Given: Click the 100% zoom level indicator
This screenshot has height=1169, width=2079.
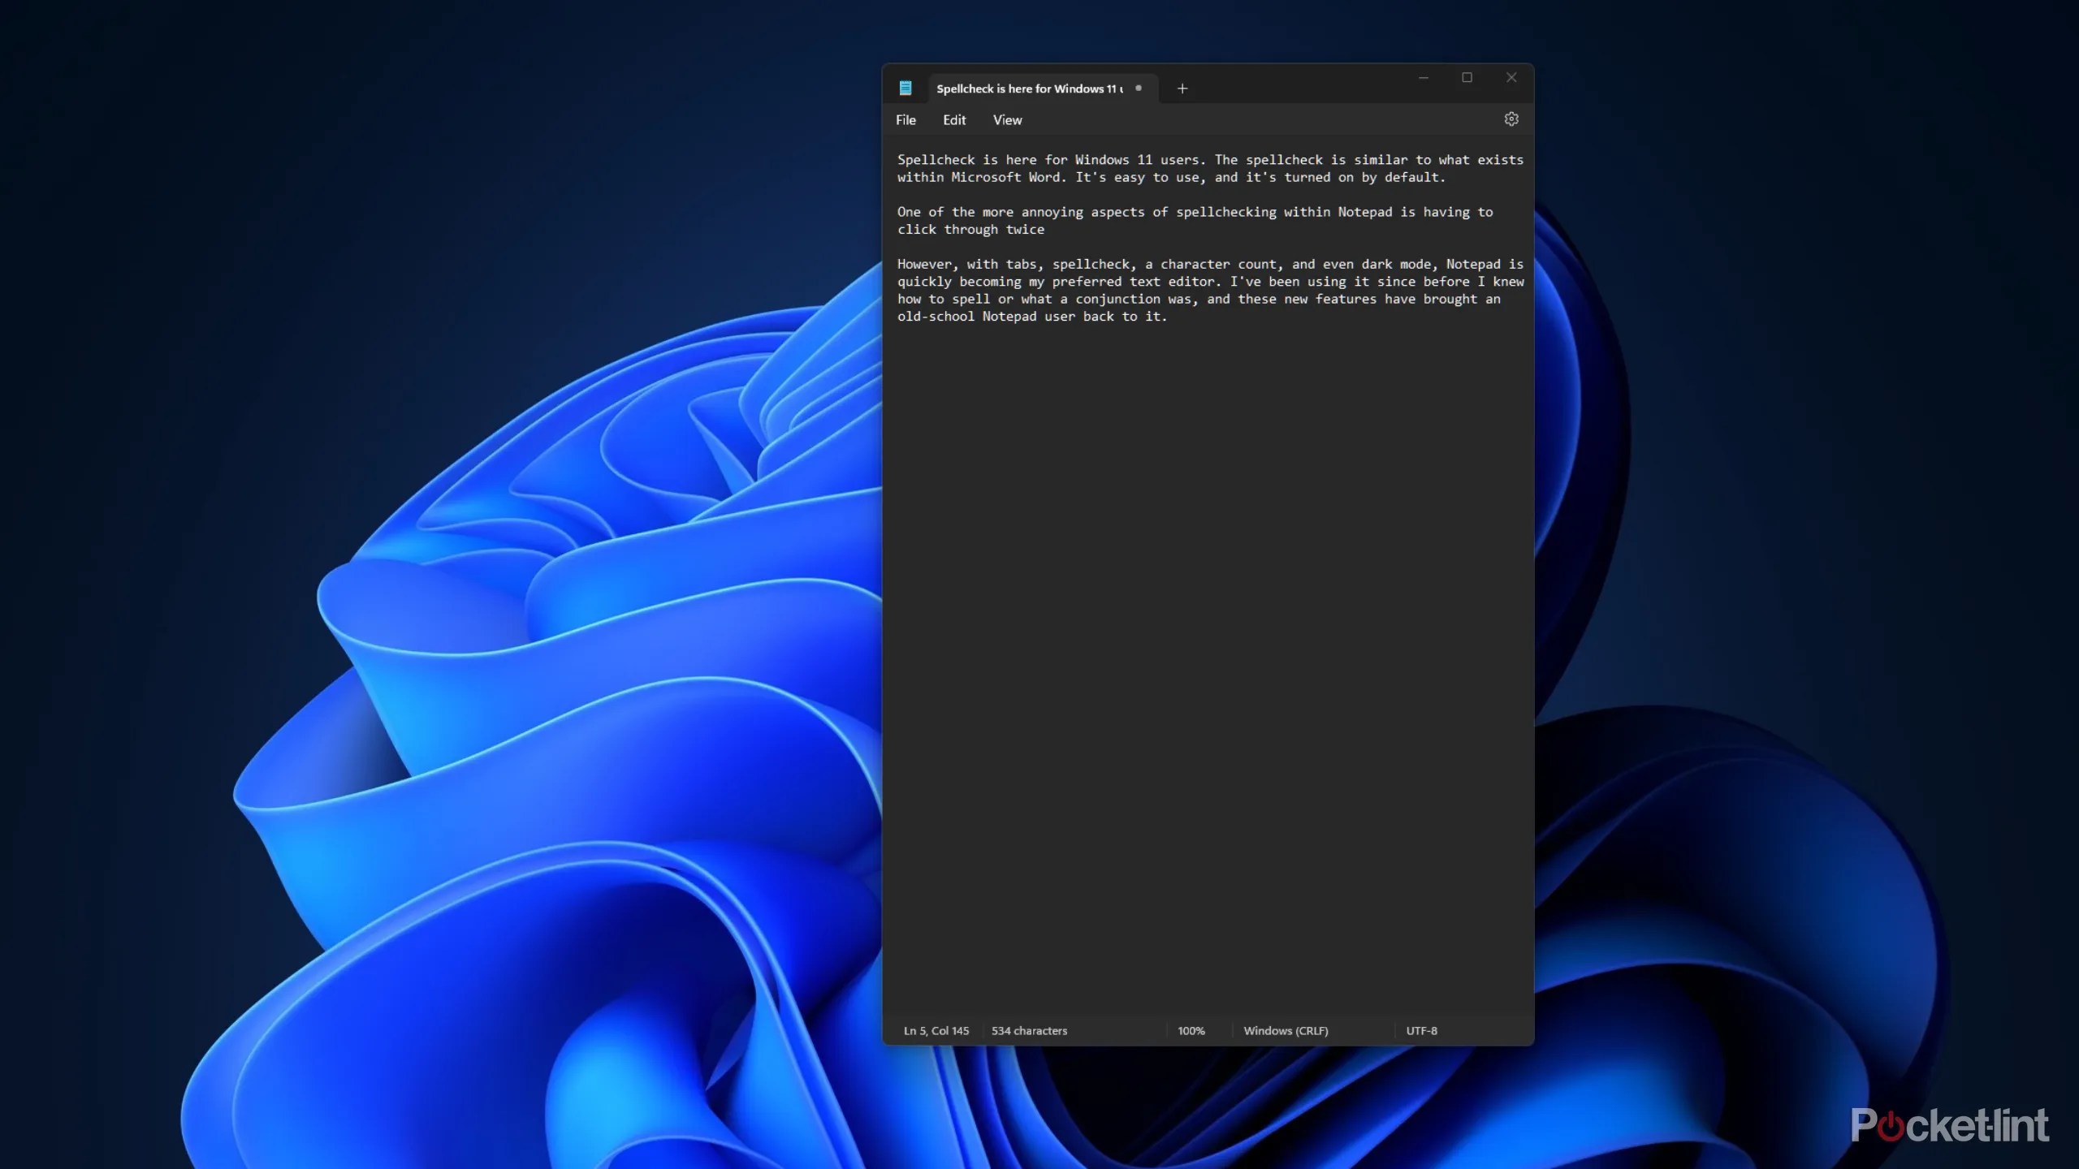Looking at the screenshot, I should click(1191, 1031).
